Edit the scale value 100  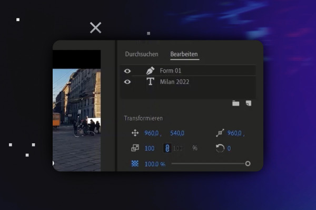click(150, 148)
